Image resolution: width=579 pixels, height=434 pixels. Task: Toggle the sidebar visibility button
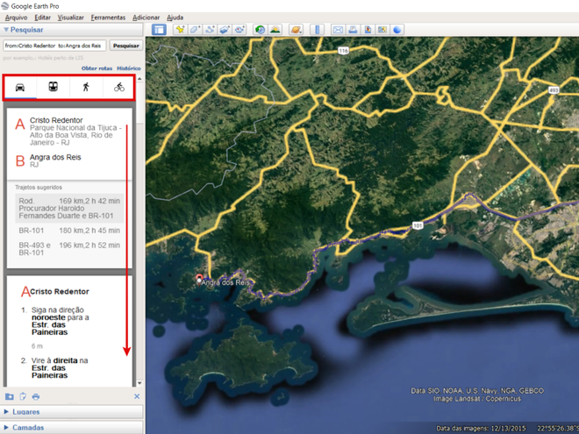point(159,30)
